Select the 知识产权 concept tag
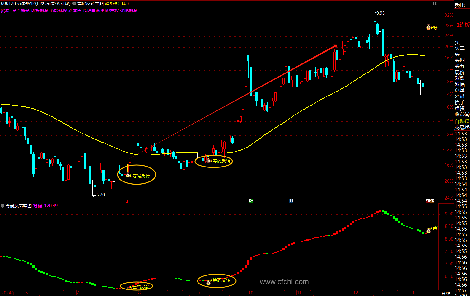Image resolution: width=470 pixels, height=296 pixels. click(110, 10)
